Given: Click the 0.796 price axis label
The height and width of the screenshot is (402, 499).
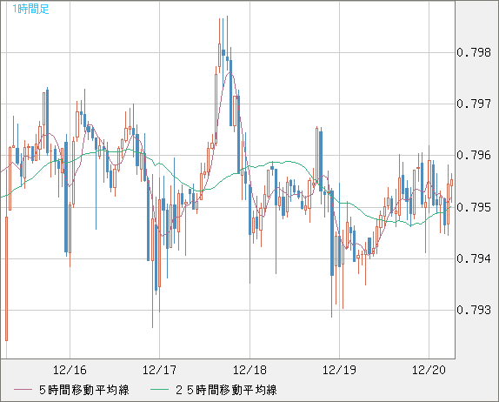Looking at the screenshot, I should coord(474,156).
